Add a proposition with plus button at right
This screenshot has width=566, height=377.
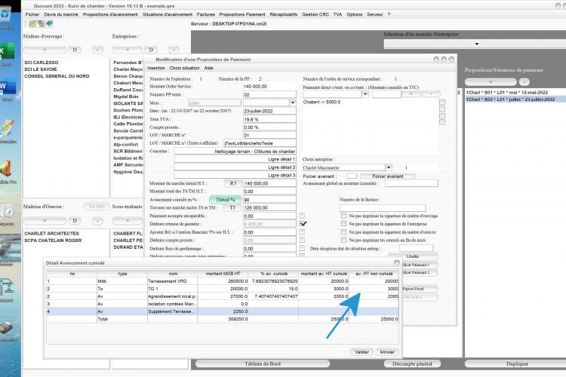(491, 82)
